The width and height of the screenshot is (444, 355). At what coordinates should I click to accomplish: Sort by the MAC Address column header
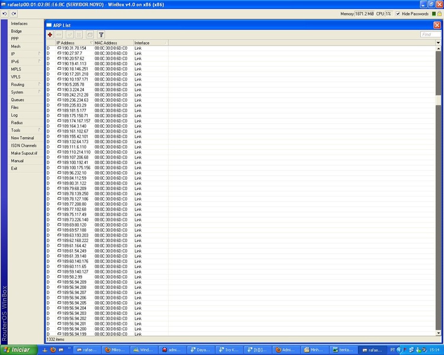click(x=114, y=43)
